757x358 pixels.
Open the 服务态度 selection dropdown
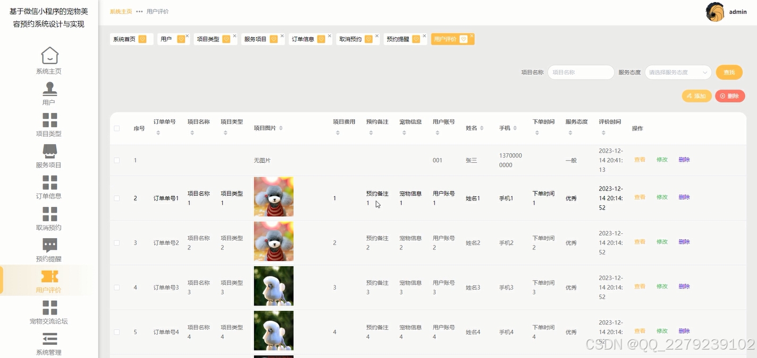click(x=678, y=72)
